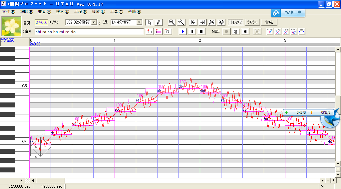Click the MIDI speaker mute icon
The height and width of the screenshot is (189, 341).
[245, 31]
